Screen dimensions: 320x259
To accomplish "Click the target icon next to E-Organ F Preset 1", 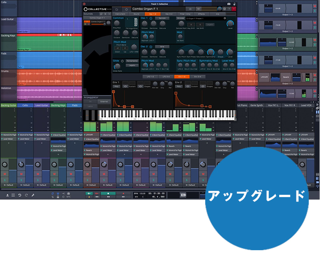I will (225, 18).
